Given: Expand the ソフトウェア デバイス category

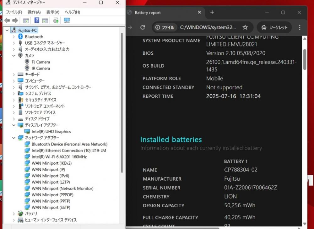Looking at the screenshot, I should pyautogui.click(x=14, y=112).
